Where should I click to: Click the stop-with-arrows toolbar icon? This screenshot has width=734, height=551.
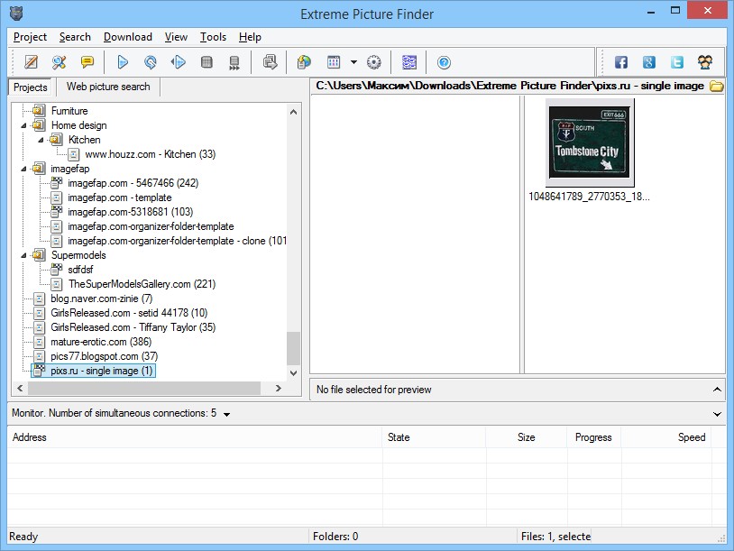(234, 62)
